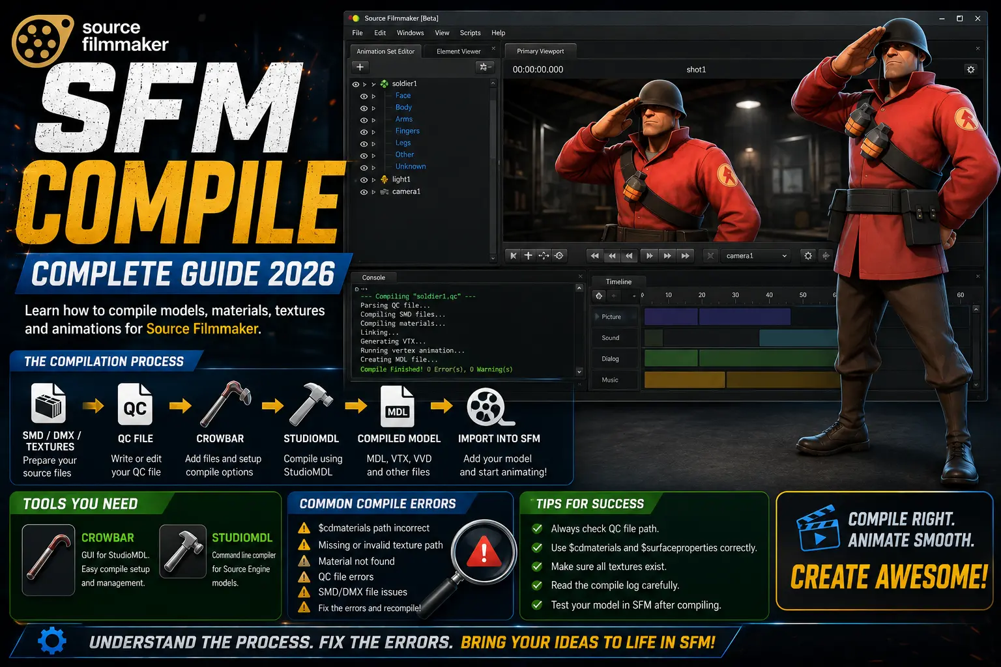This screenshot has width=1001, height=667.
Task: Click the dimmed X button left of camera1 dropdown
Action: (x=710, y=256)
